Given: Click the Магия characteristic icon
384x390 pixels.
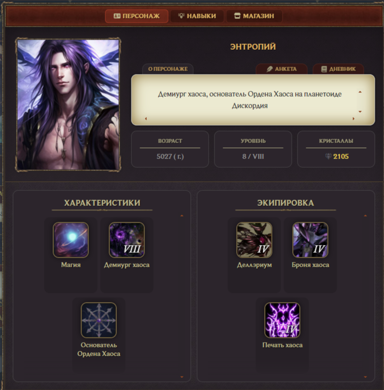Looking at the screenshot, I should point(71,240).
